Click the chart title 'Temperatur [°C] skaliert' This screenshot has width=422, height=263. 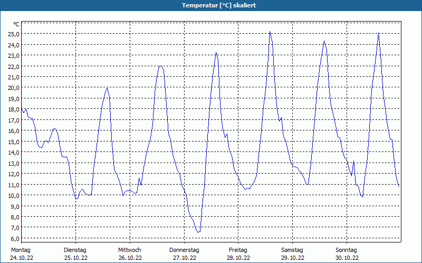(219, 5)
